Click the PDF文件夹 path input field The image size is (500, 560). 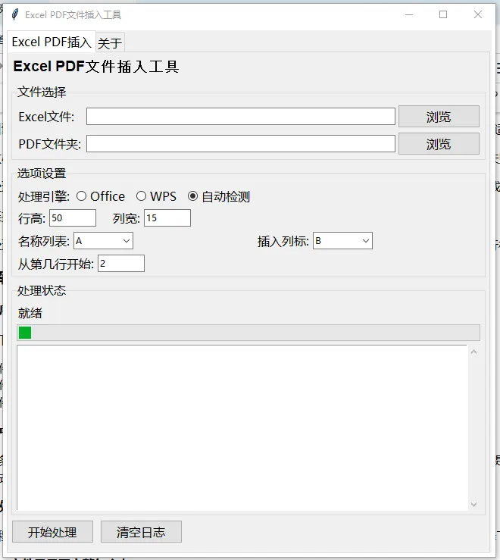(x=241, y=143)
